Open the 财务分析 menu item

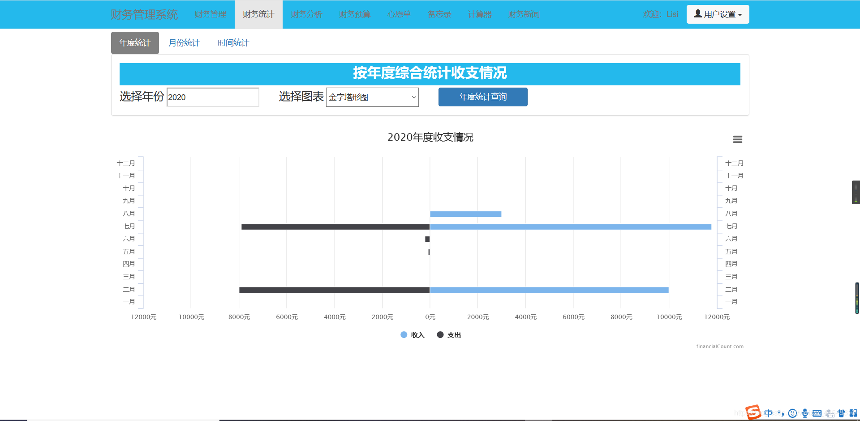[x=306, y=14]
